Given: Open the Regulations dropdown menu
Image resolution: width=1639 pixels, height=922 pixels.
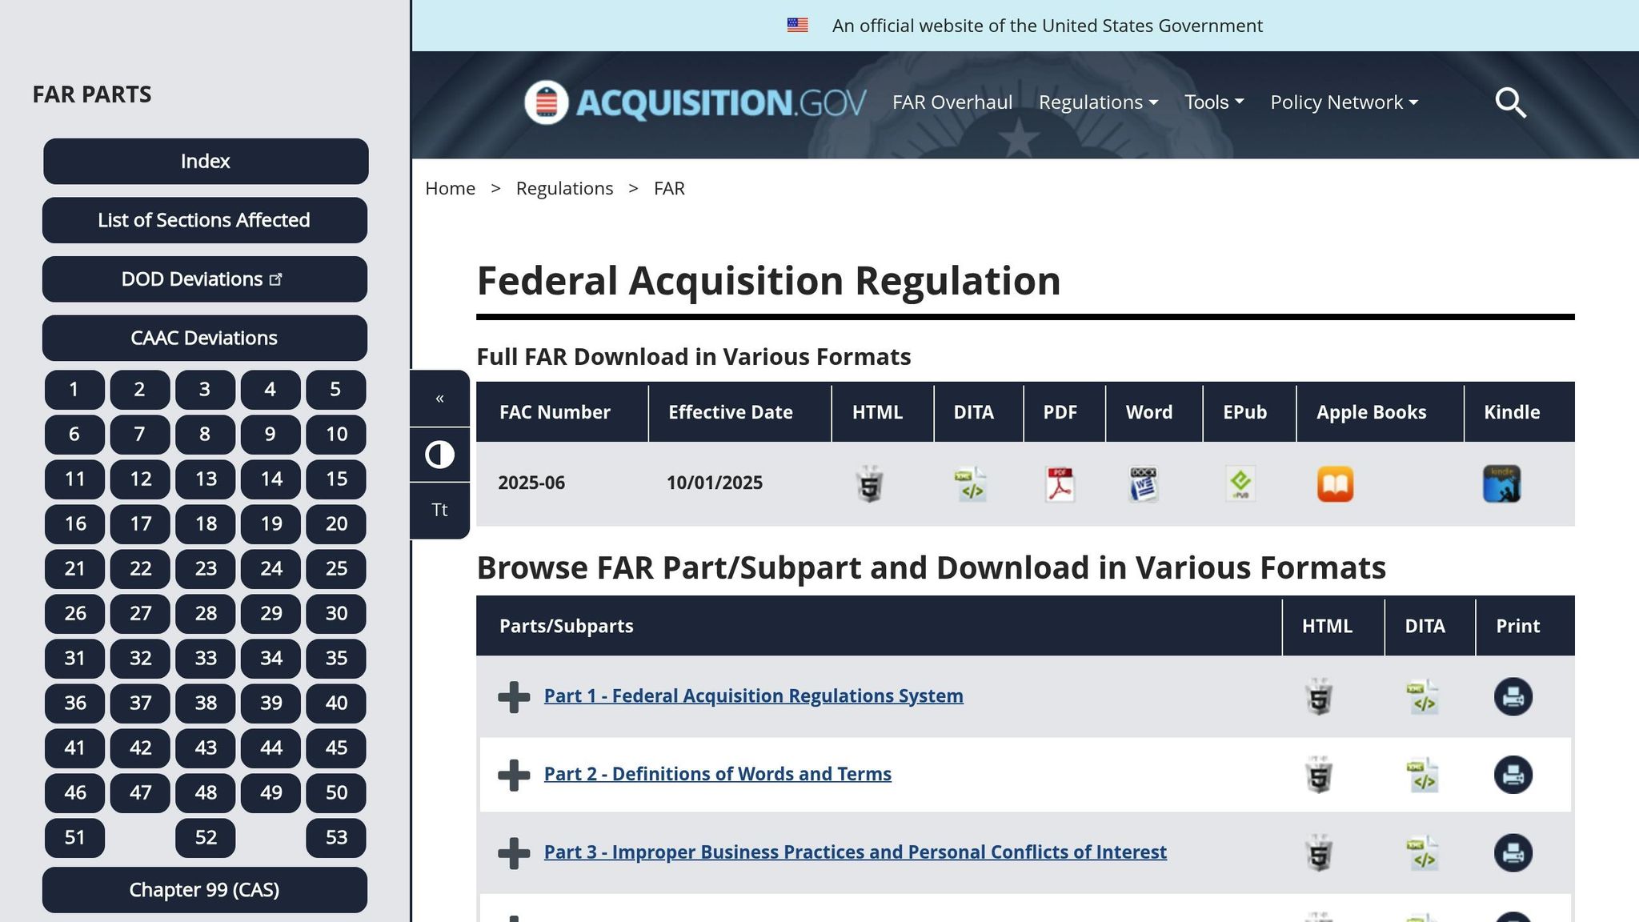Looking at the screenshot, I should [1097, 102].
